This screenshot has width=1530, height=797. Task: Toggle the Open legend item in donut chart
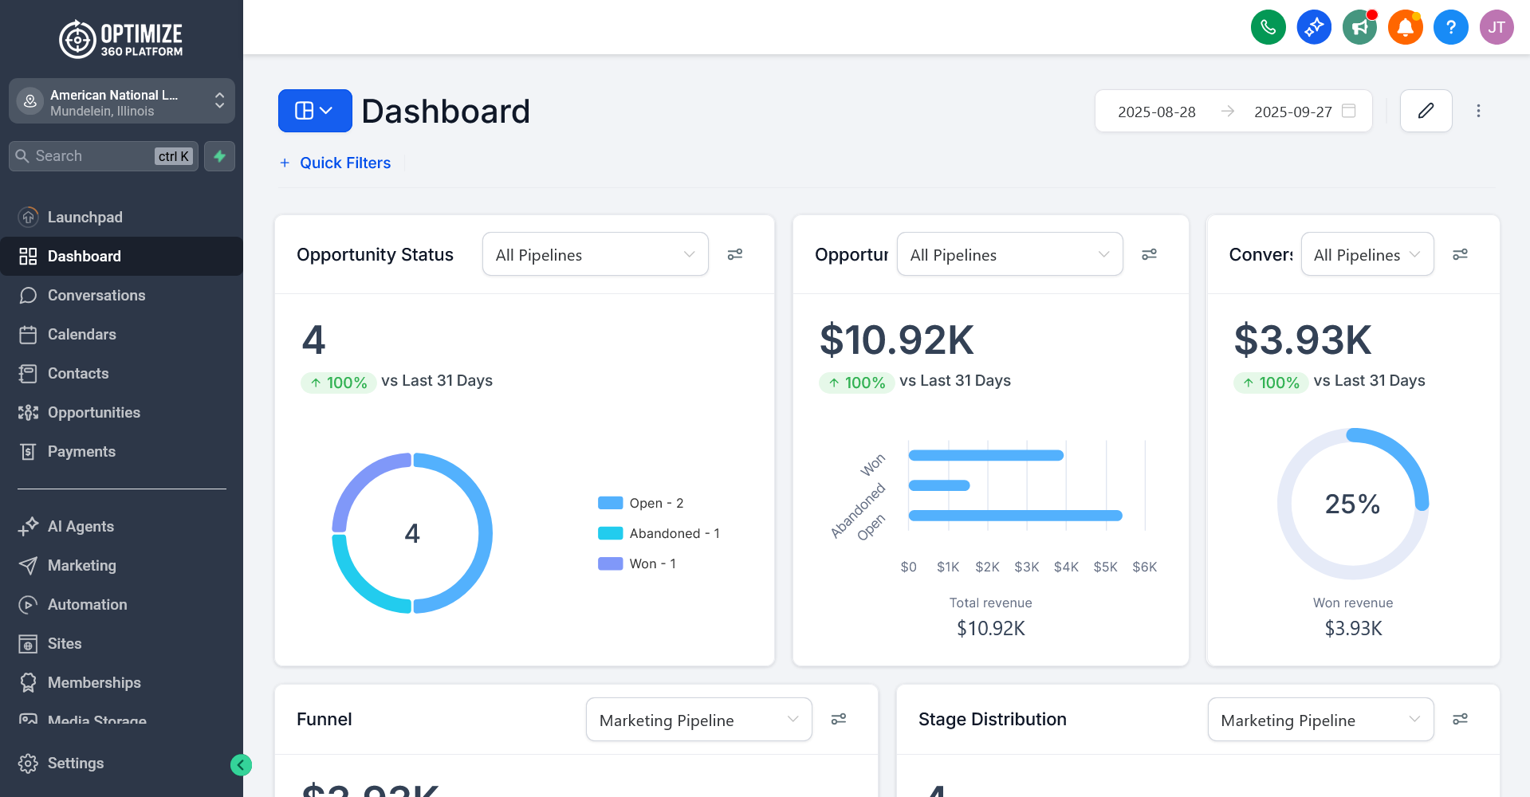coord(640,503)
